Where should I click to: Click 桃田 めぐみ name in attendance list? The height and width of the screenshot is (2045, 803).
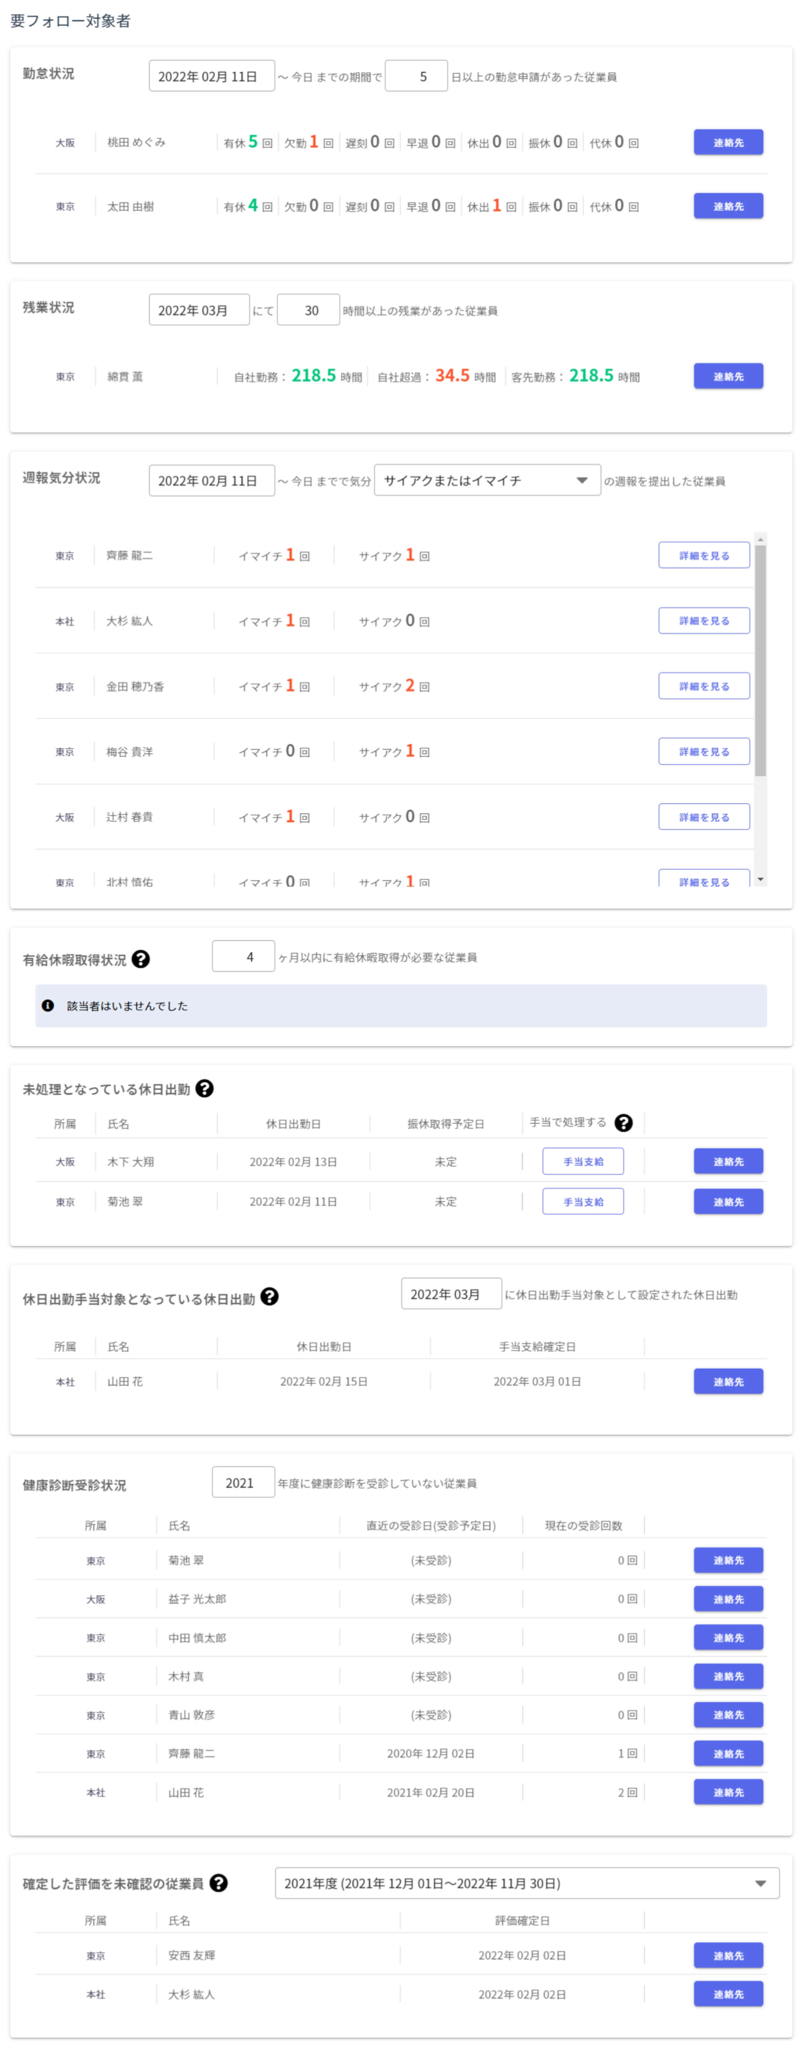click(x=136, y=143)
